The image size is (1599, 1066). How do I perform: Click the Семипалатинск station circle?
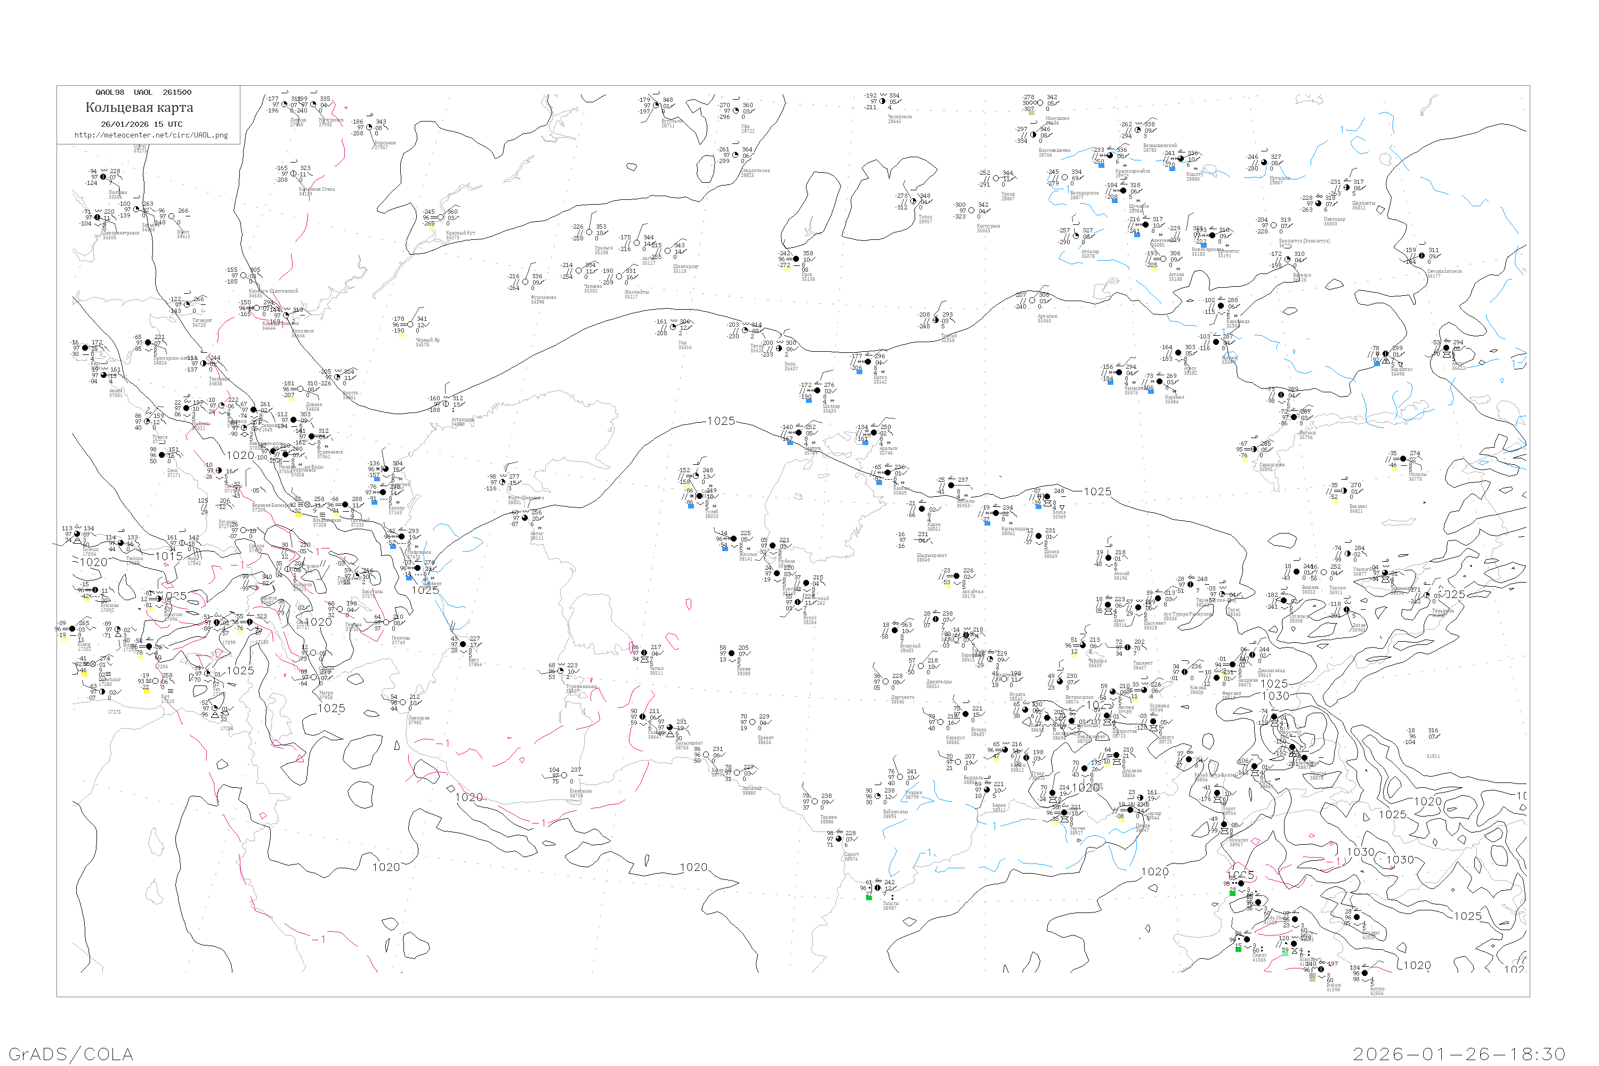pos(1422,256)
